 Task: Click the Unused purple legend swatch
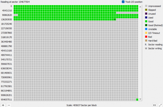point(146,14)
